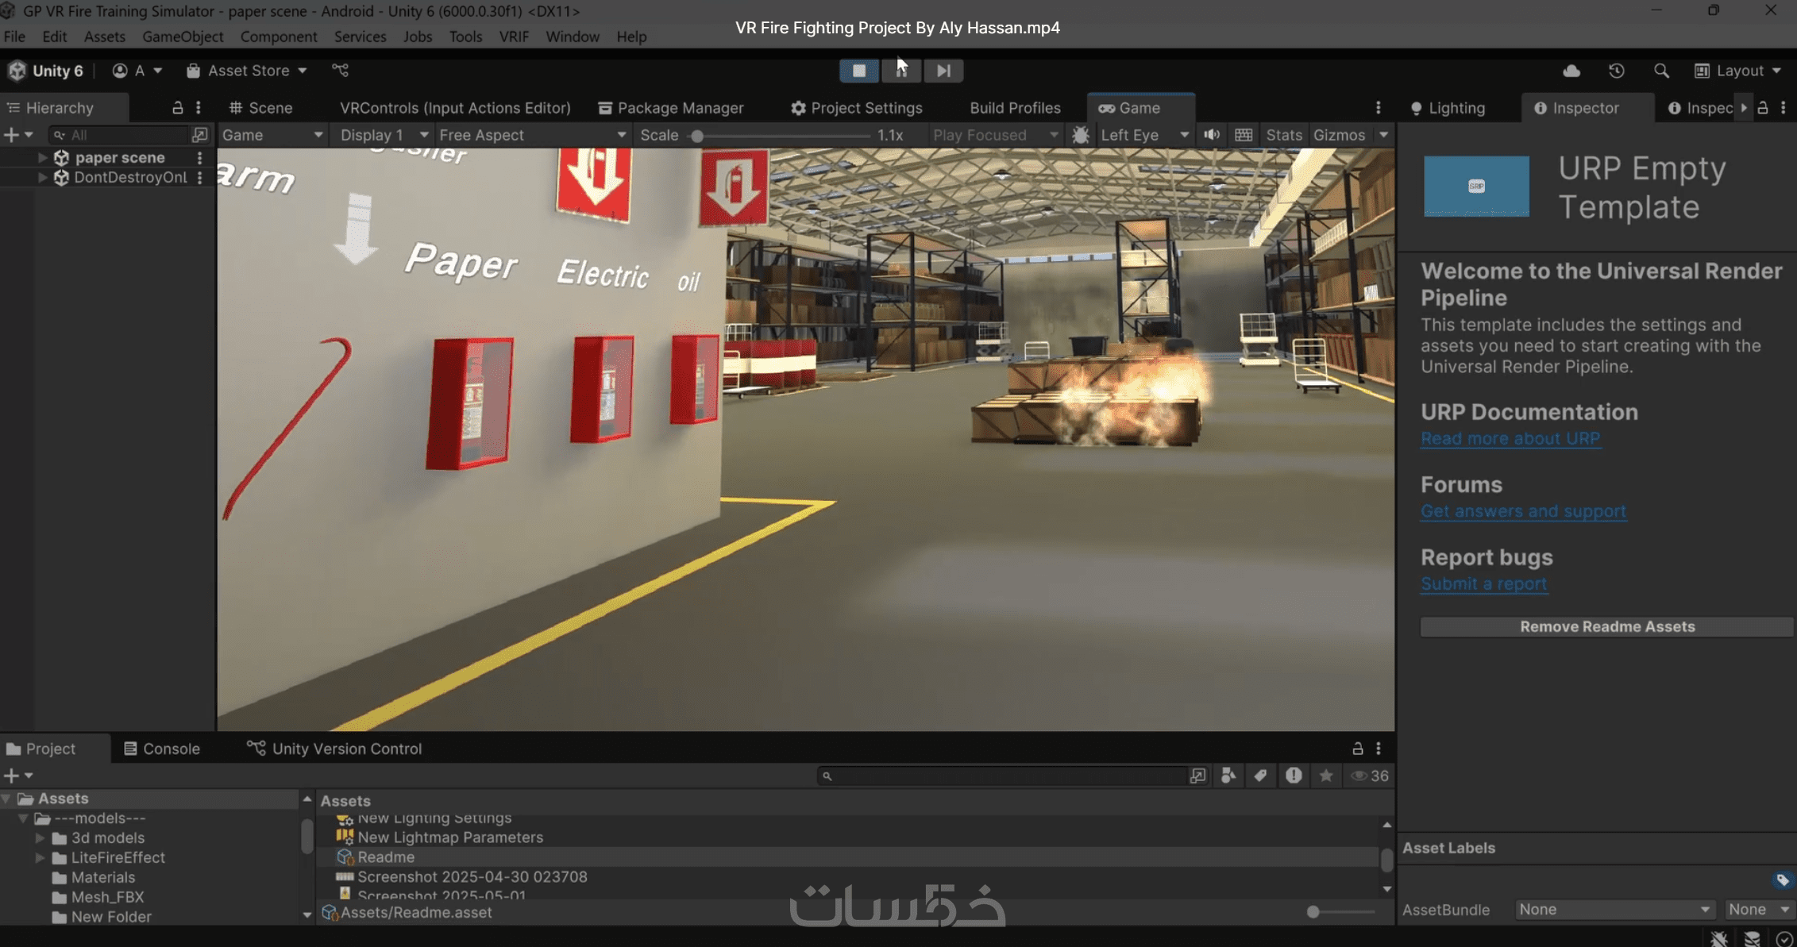This screenshot has width=1797, height=947.
Task: Toggle the Frame Debugger bug icon
Action: point(1081,135)
